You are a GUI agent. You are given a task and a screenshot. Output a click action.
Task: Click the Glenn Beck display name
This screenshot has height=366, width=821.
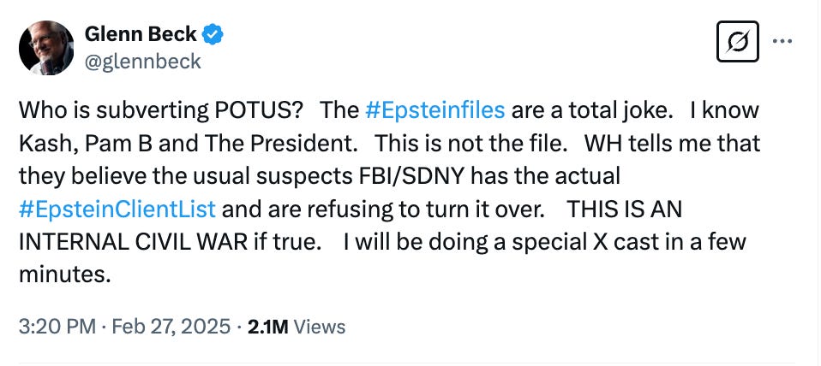pos(141,35)
